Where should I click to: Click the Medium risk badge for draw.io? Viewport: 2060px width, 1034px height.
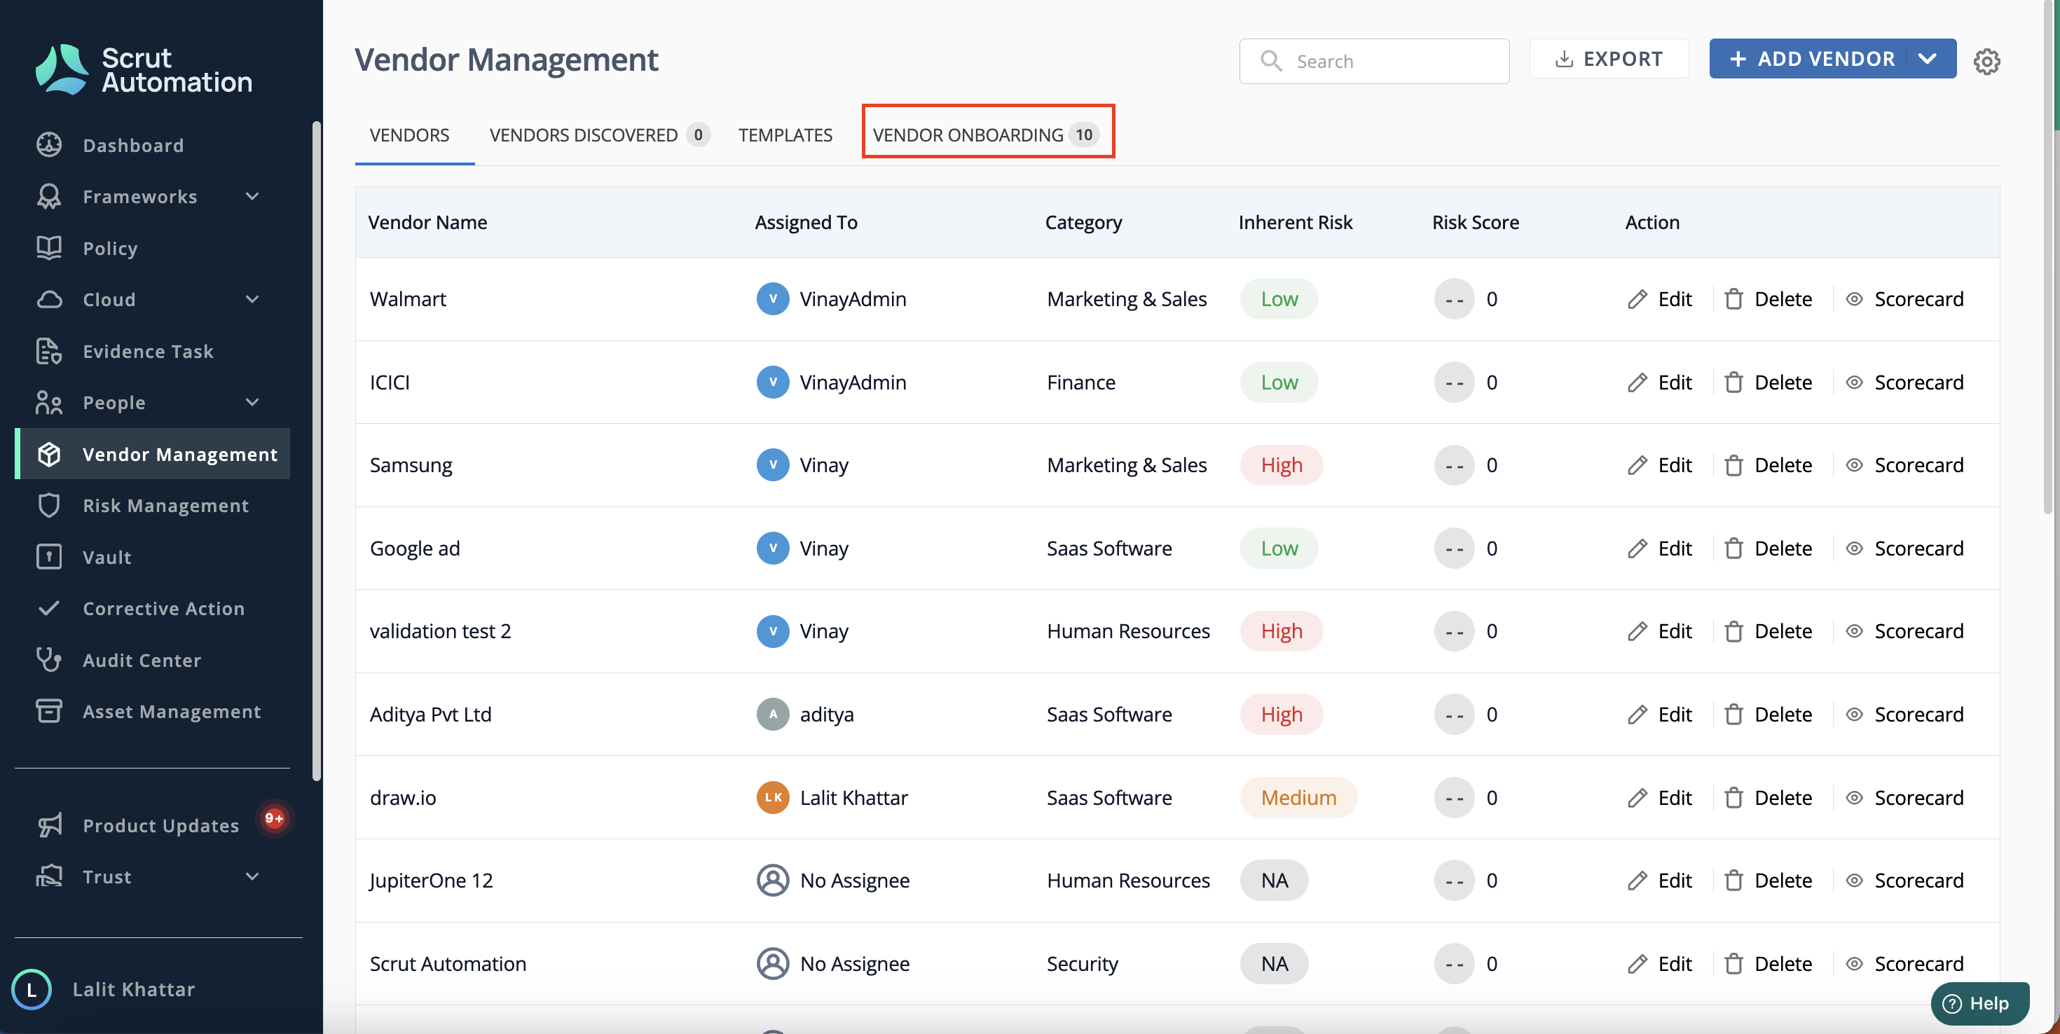pyautogui.click(x=1298, y=797)
